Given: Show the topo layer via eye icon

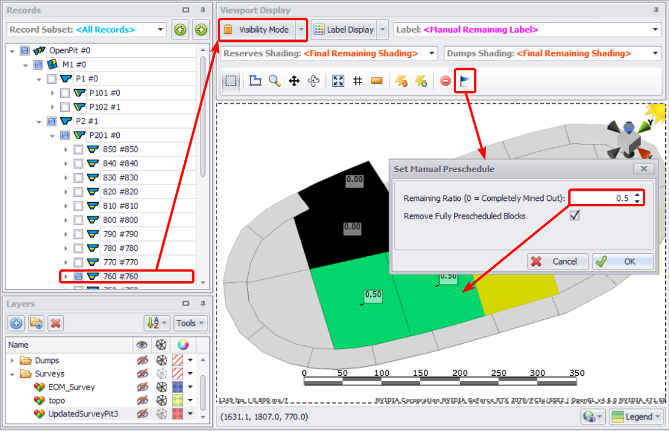Looking at the screenshot, I should (x=142, y=401).
